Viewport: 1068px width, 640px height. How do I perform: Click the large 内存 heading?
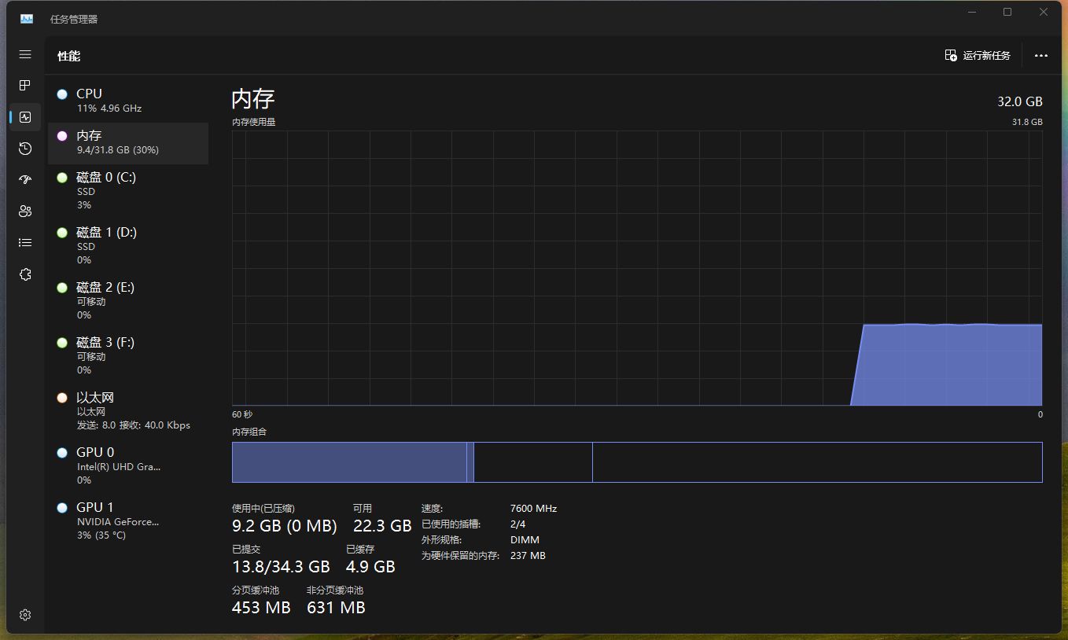(253, 99)
